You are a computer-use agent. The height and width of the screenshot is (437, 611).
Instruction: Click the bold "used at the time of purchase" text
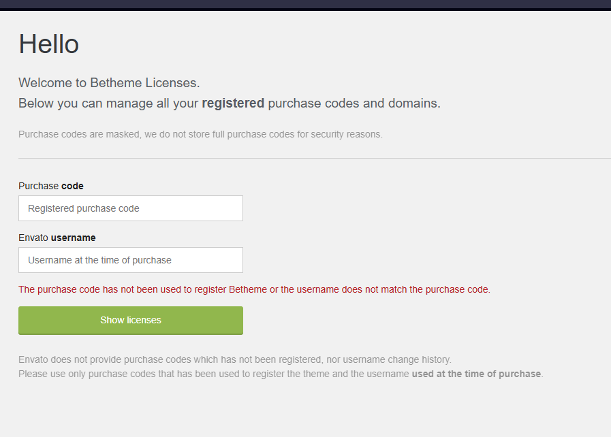[x=476, y=374]
